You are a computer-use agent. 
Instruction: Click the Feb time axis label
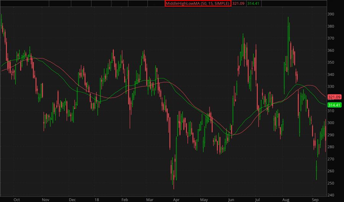(124, 199)
